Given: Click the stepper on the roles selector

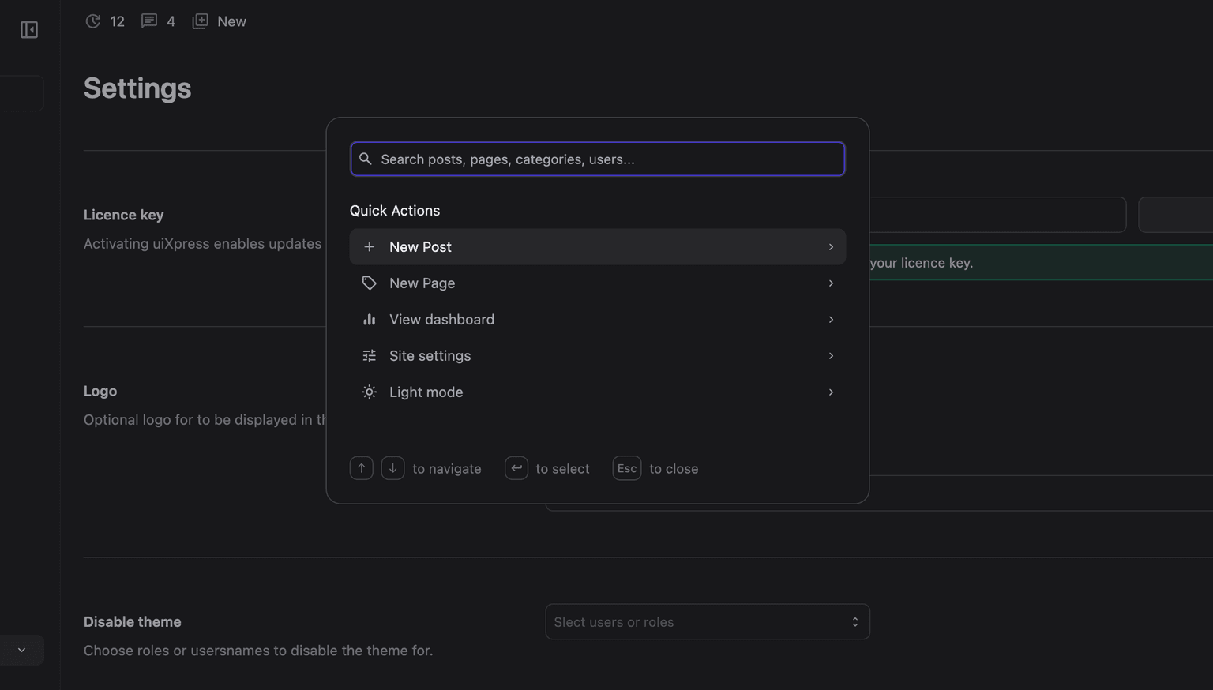Looking at the screenshot, I should coord(854,621).
